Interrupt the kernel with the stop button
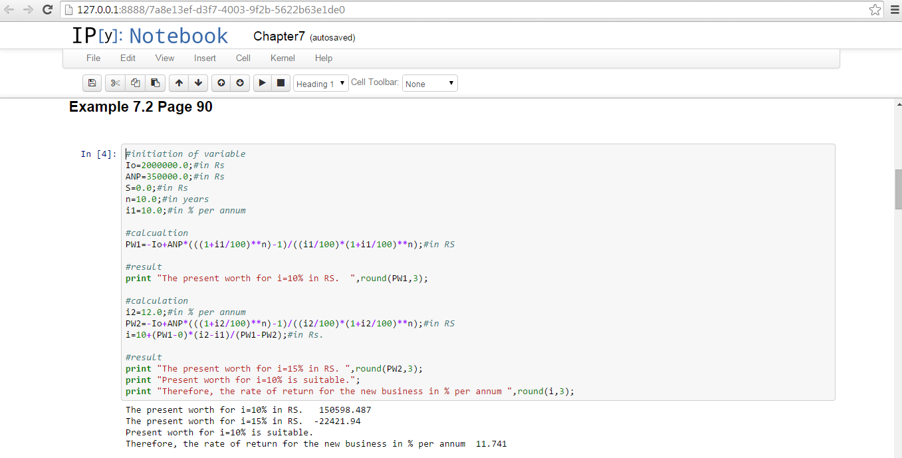Screen dimensions: 902x458 pos(281,83)
